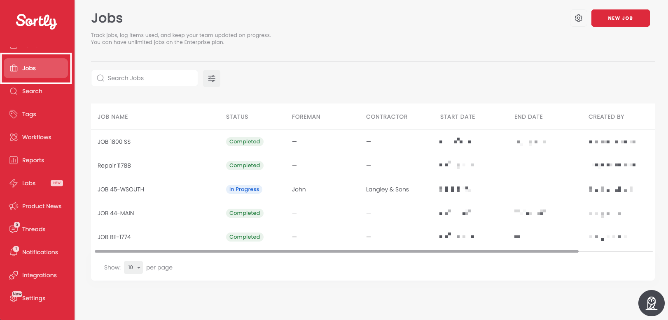Click the table horizontal scrollbar

tap(336, 251)
